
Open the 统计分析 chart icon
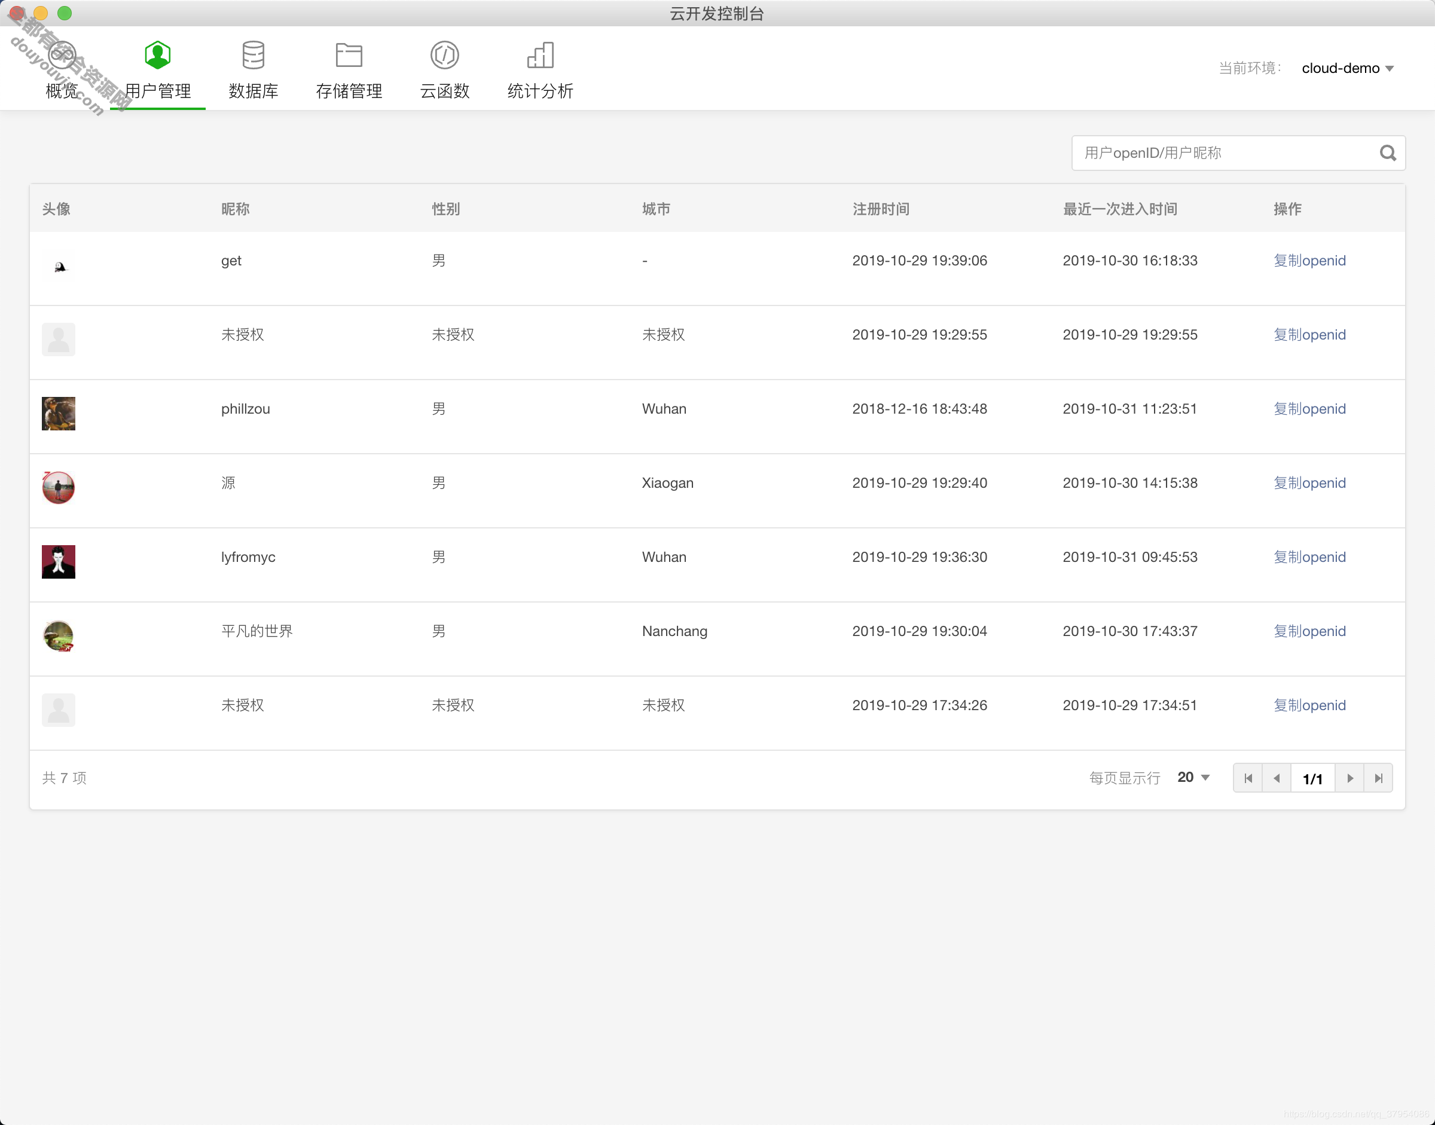(x=541, y=56)
